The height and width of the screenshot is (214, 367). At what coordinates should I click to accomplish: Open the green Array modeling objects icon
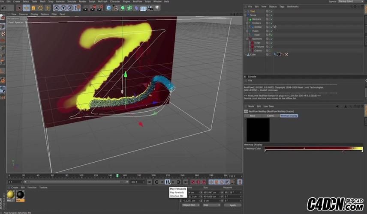[129, 8]
